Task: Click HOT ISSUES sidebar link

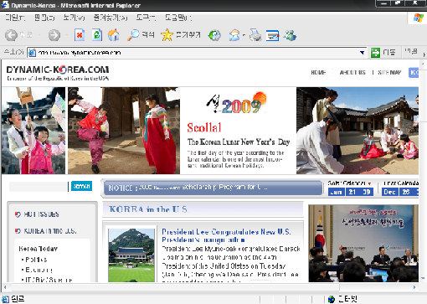Action: 41,214
